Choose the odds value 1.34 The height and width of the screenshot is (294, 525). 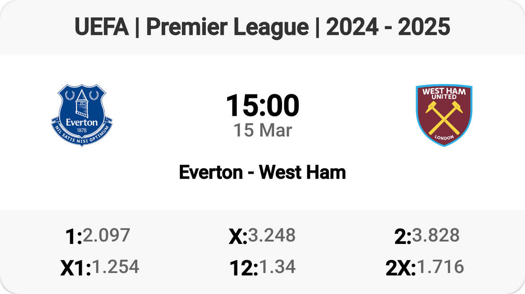click(x=277, y=267)
